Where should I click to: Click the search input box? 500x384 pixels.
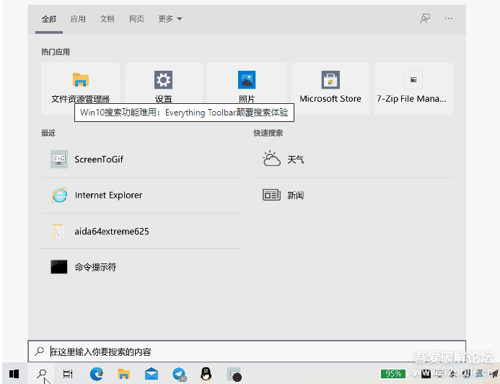click(x=245, y=352)
